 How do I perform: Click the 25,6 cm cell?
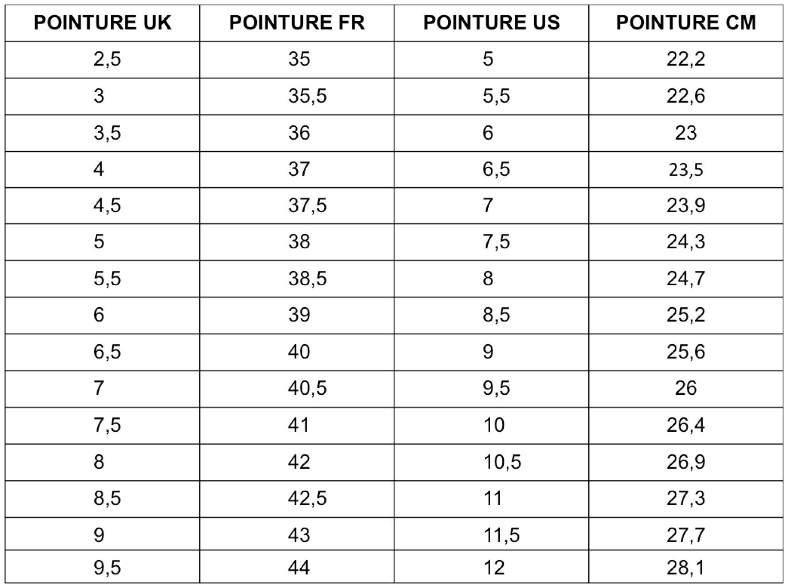[x=686, y=352]
